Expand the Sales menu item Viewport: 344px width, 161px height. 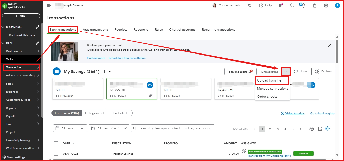[x=38, y=84]
